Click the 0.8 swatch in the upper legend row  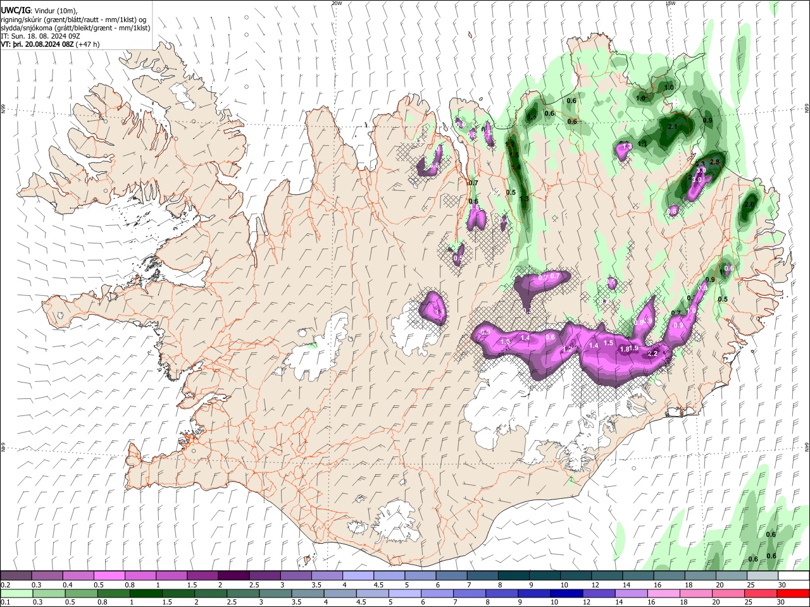pyautogui.click(x=140, y=575)
